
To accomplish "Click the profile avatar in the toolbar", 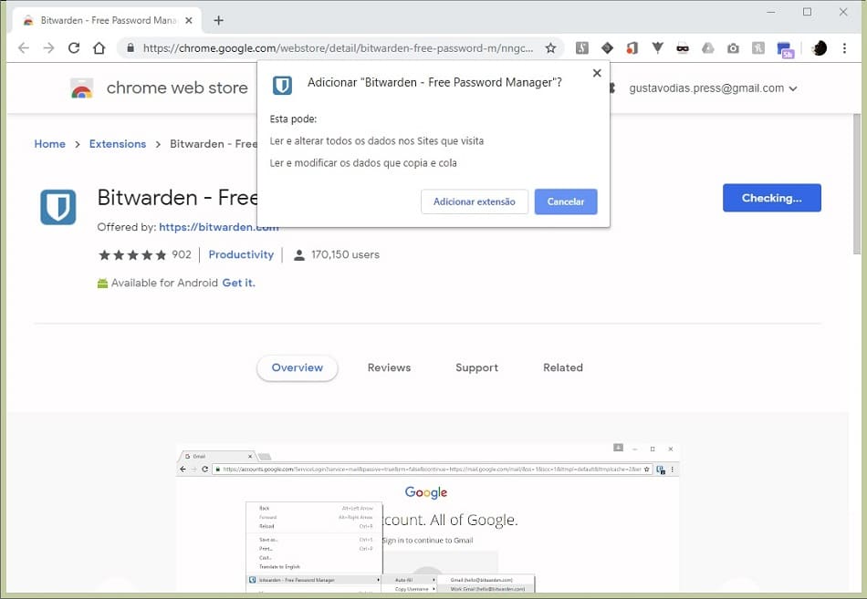I will pos(819,48).
